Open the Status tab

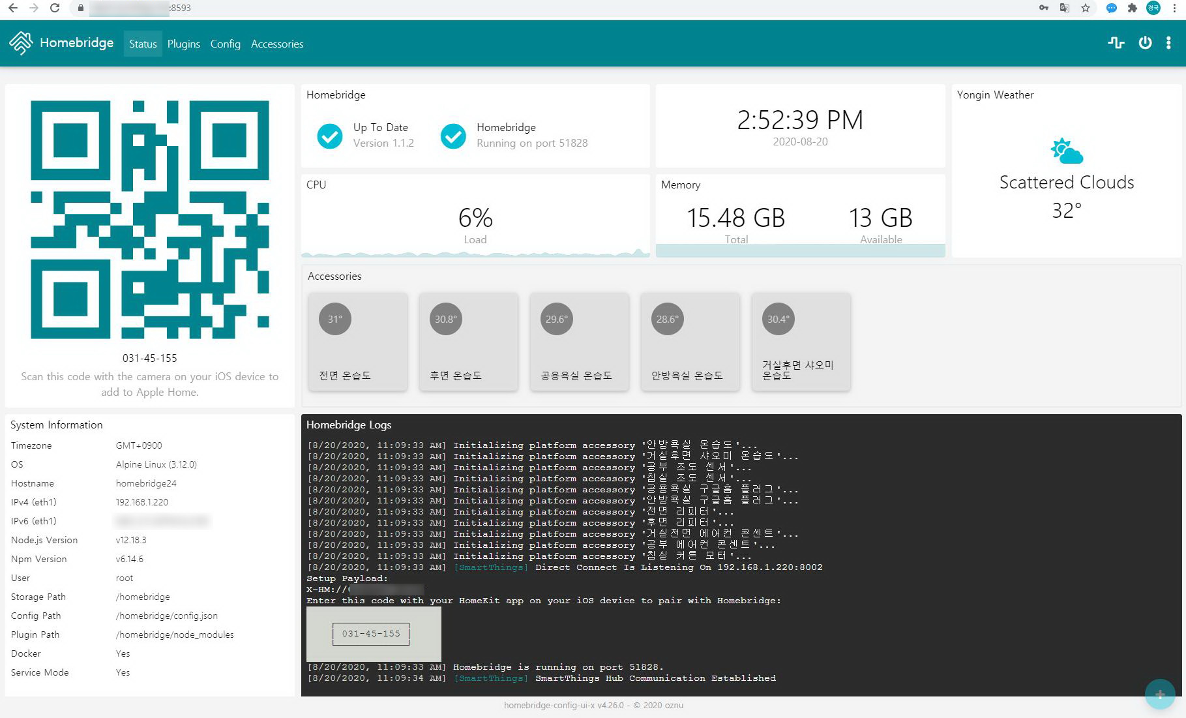coord(143,44)
